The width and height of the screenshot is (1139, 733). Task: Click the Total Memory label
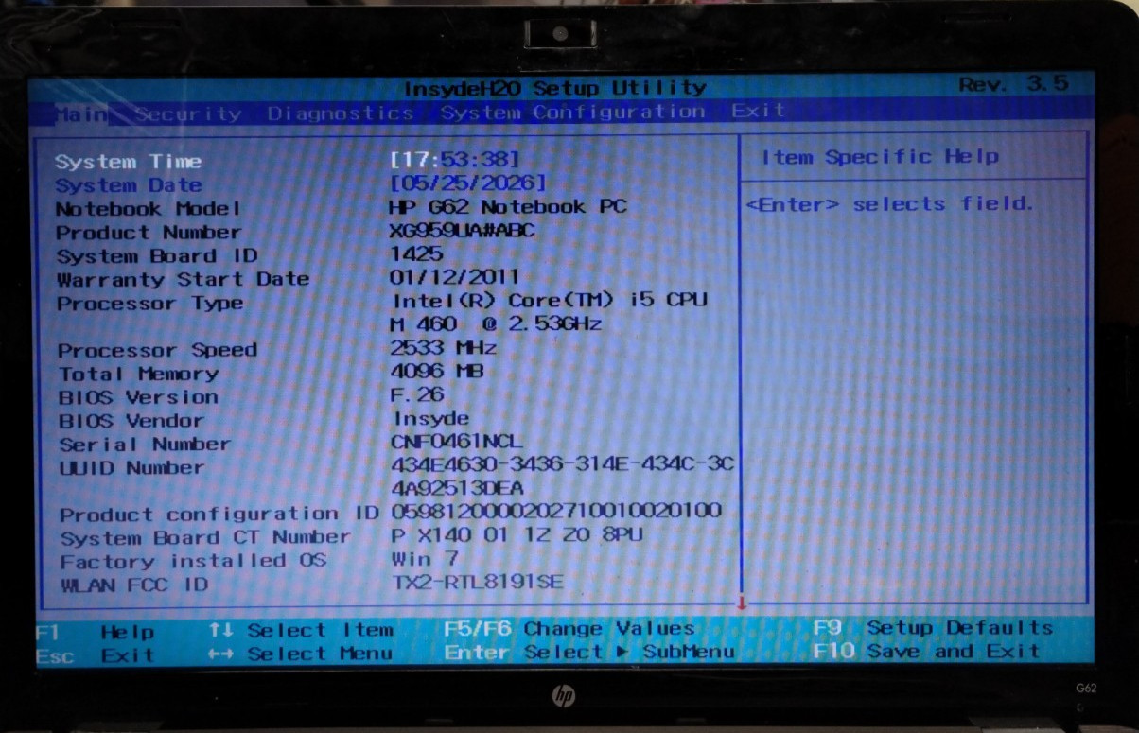pos(138,375)
